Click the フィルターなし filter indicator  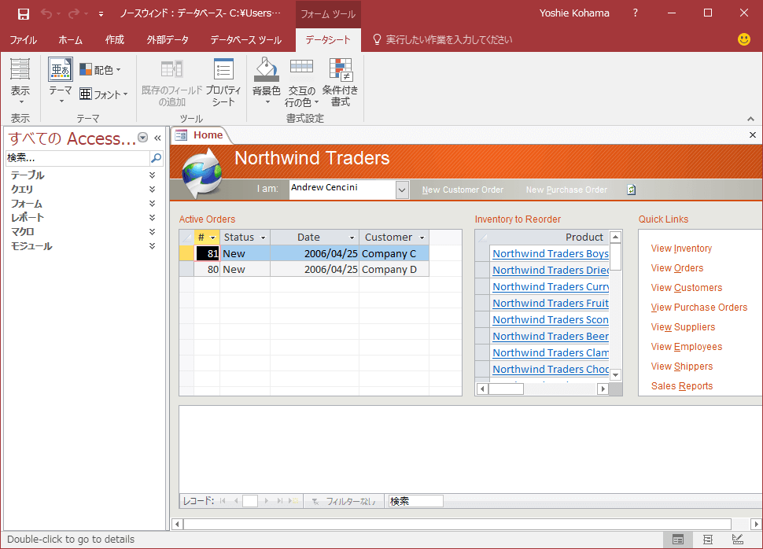point(344,501)
